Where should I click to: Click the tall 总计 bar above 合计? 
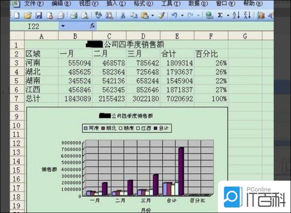point(181,171)
